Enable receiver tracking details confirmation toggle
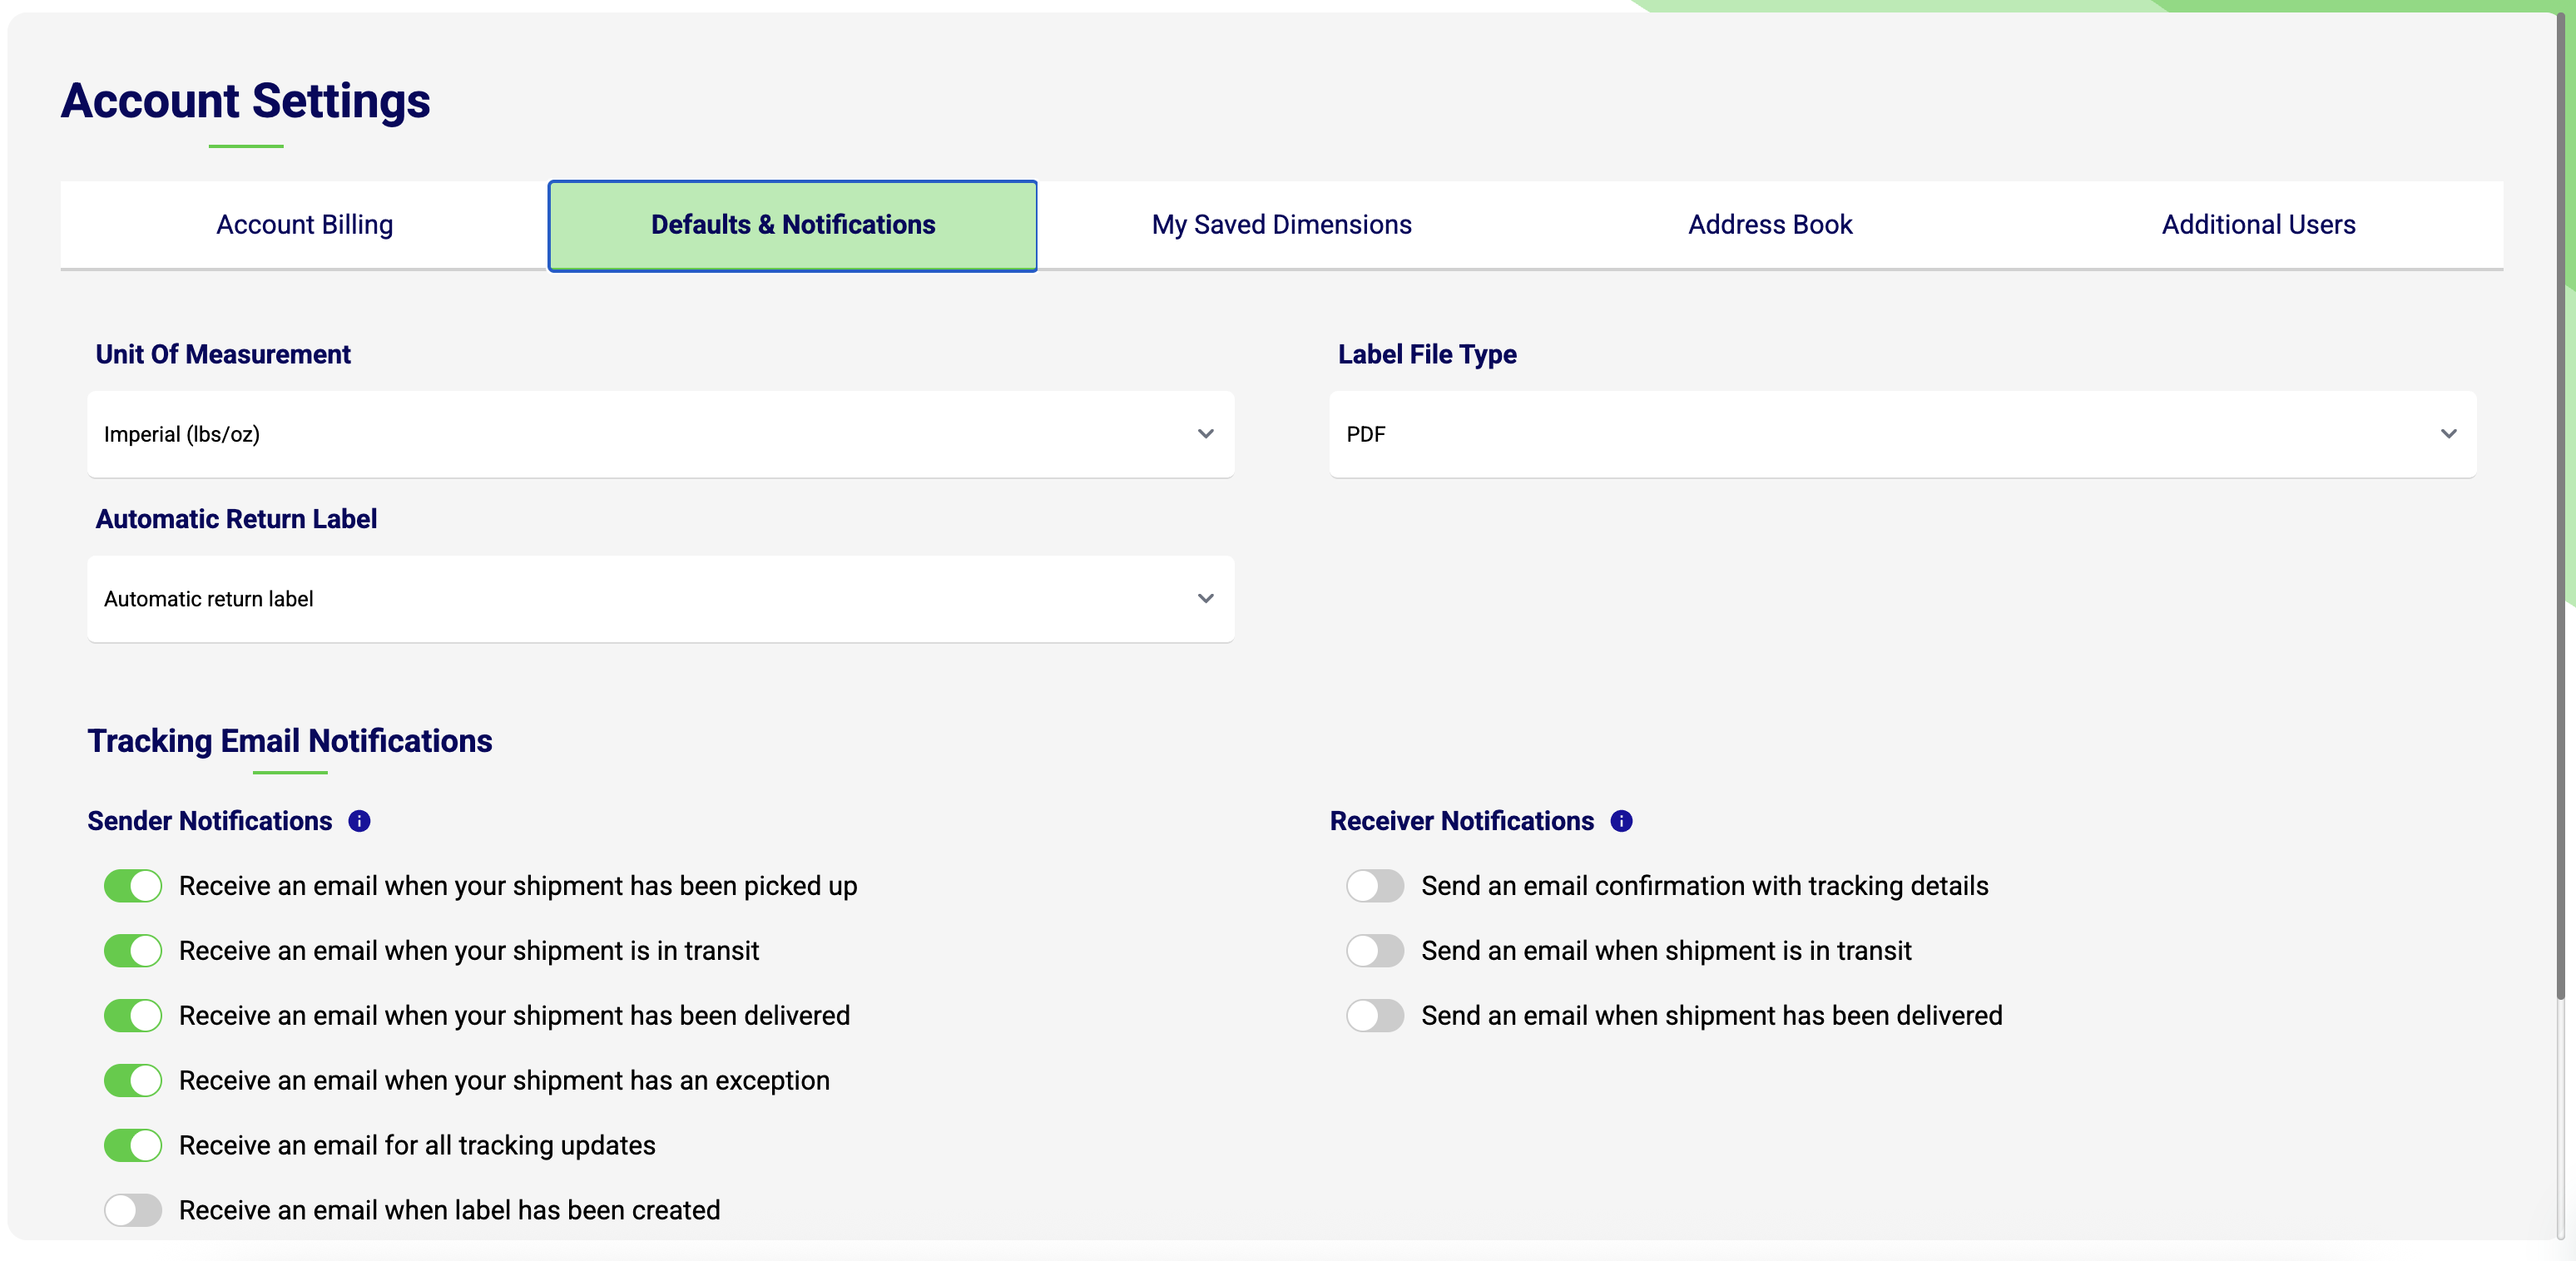The height and width of the screenshot is (1261, 2576). (x=1375, y=886)
